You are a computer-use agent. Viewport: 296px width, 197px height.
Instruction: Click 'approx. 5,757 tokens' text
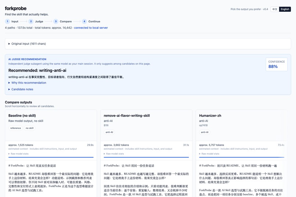pos(212,145)
